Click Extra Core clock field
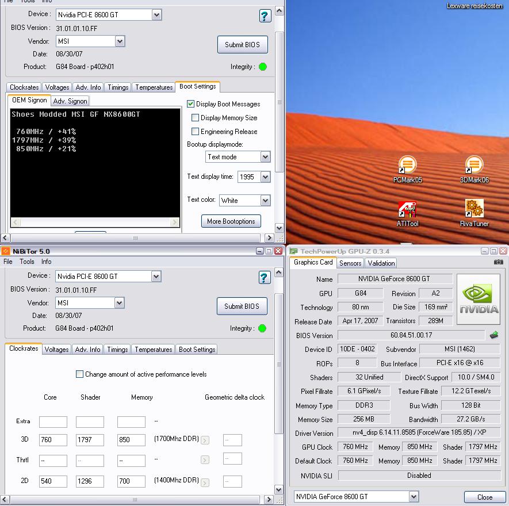509x506 pixels. 53,421
